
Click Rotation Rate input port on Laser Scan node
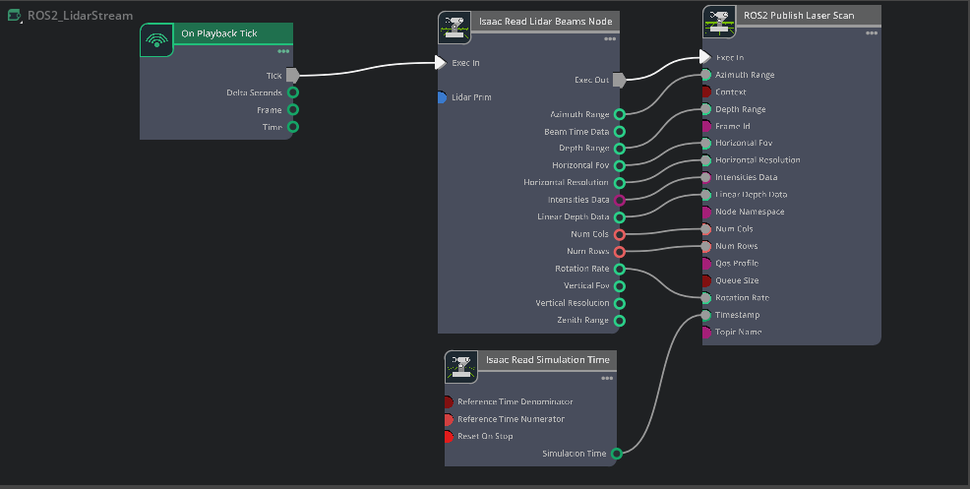click(x=705, y=298)
